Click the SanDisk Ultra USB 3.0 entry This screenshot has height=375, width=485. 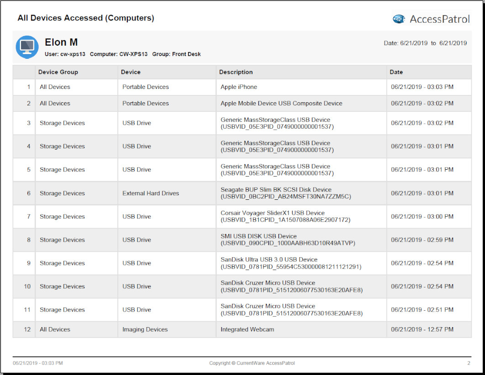click(x=290, y=263)
